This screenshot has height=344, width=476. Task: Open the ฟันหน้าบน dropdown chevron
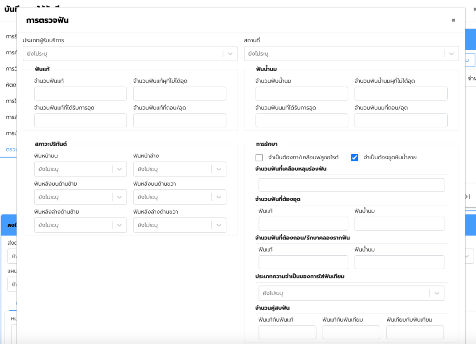119,169
